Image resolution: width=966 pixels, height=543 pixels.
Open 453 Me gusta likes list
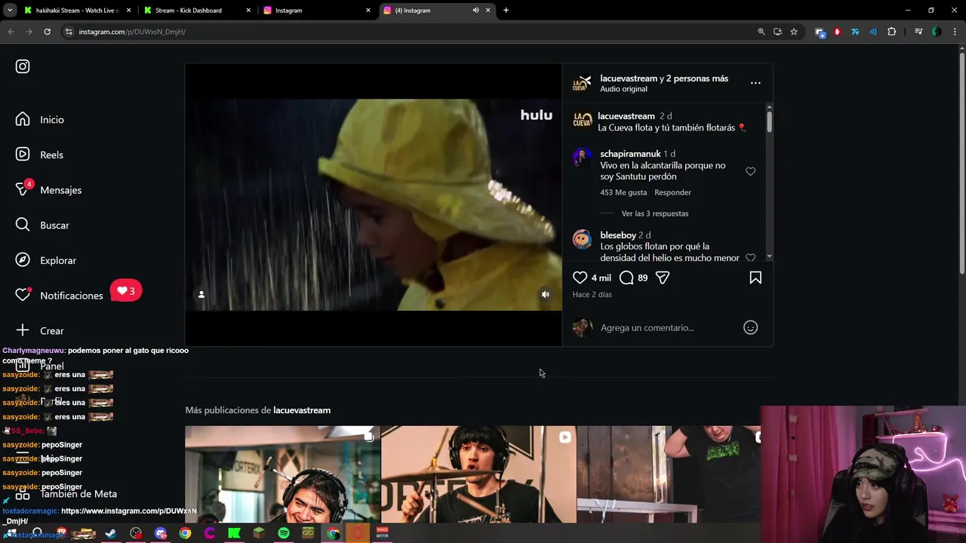pos(623,192)
